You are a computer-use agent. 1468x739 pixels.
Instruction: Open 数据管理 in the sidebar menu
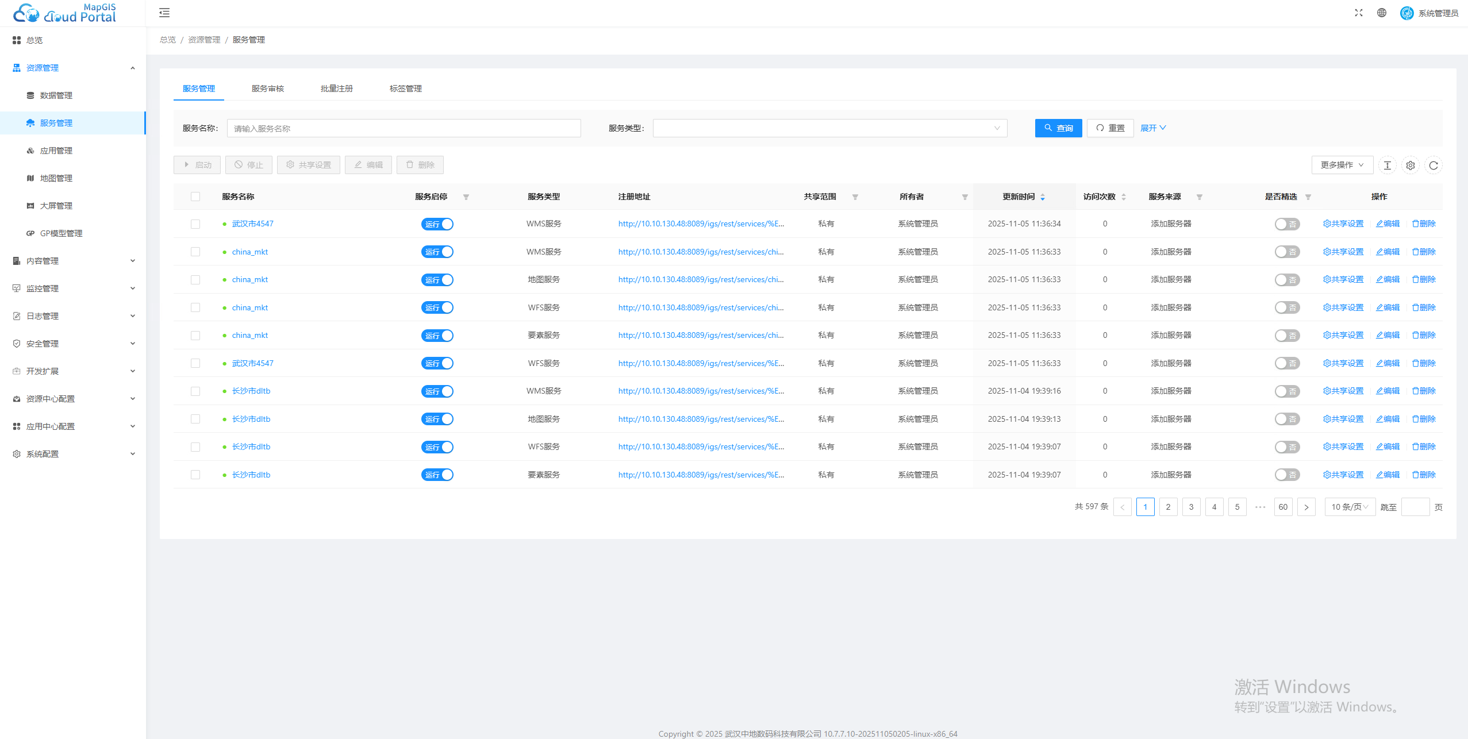pos(56,95)
